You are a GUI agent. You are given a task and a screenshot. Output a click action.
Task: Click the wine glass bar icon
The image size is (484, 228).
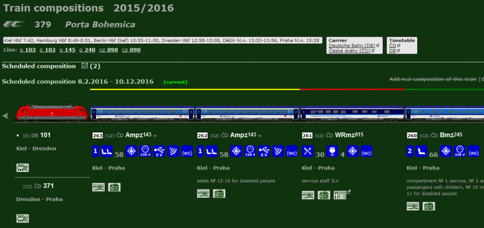[x=333, y=152]
